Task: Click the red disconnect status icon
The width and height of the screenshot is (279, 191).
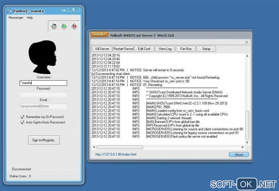Action: coord(74,26)
